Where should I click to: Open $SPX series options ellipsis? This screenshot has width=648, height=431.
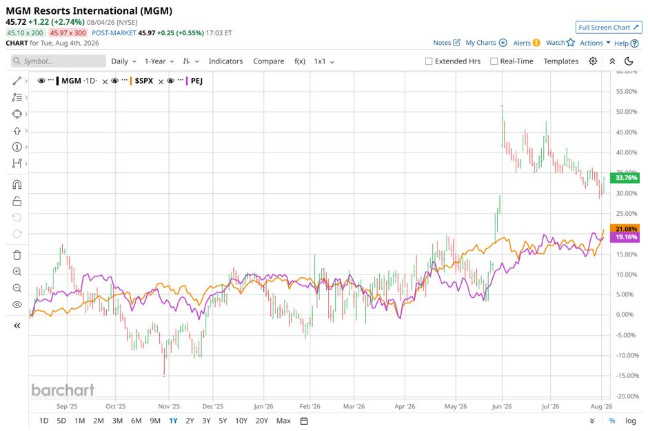click(x=124, y=80)
